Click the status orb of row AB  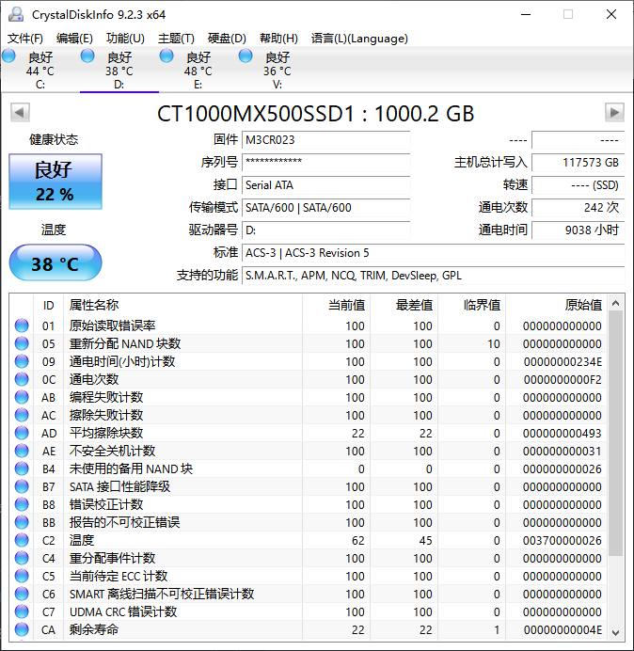click(22, 397)
